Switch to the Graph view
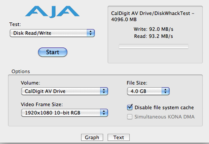 click(92, 137)
